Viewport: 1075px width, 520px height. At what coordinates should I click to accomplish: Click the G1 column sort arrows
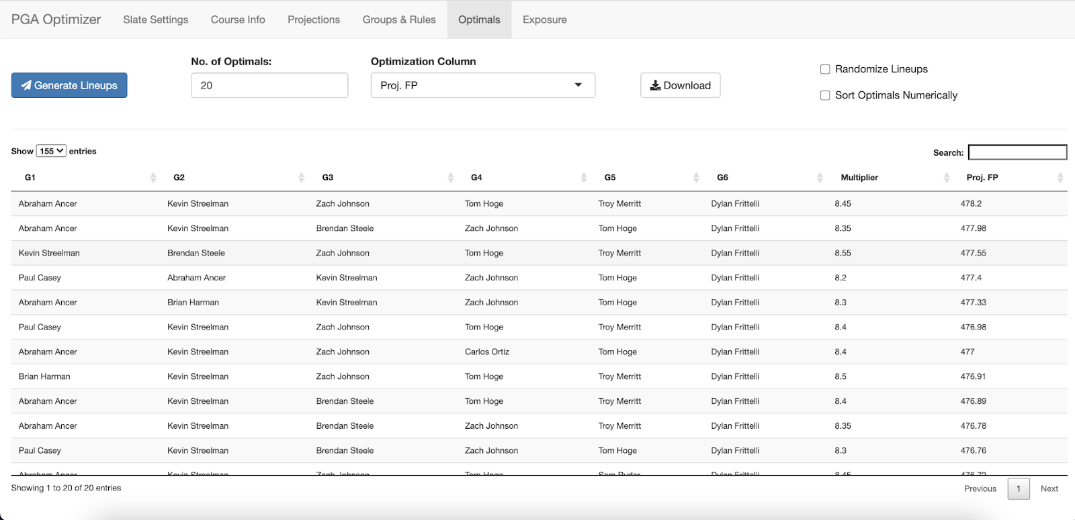pos(153,178)
